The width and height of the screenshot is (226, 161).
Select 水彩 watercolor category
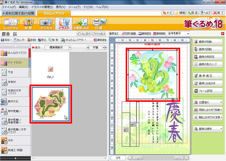pos(15,140)
